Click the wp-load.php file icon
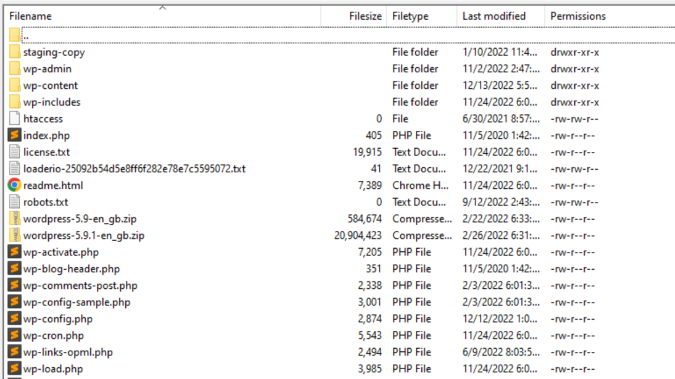Screen dimensions: 675x379 pyautogui.click(x=15, y=368)
